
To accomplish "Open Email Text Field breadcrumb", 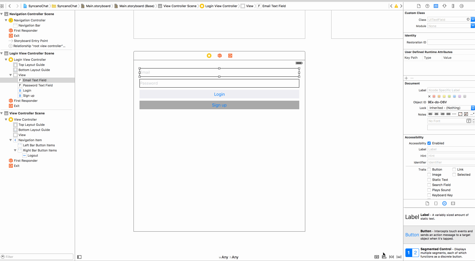I will pos(271,6).
